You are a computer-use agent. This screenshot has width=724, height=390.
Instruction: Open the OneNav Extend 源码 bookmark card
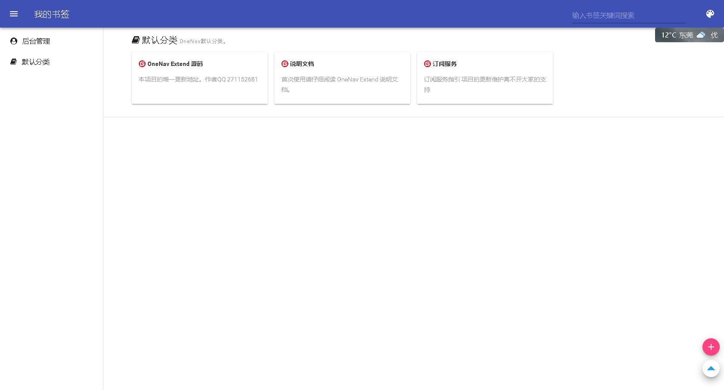[200, 78]
